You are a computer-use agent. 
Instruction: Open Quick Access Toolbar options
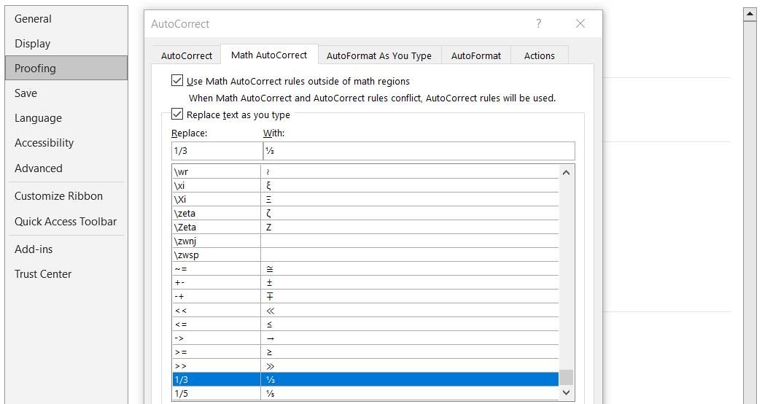click(66, 221)
